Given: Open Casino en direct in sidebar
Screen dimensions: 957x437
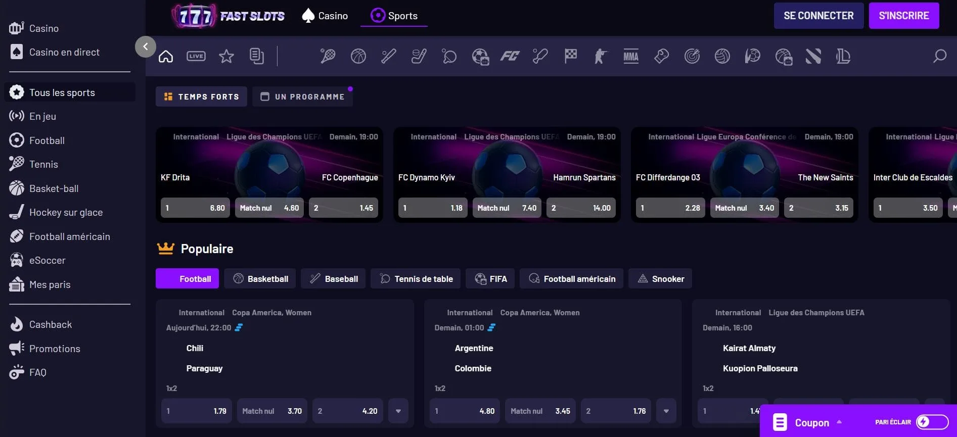Looking at the screenshot, I should click(x=55, y=52).
